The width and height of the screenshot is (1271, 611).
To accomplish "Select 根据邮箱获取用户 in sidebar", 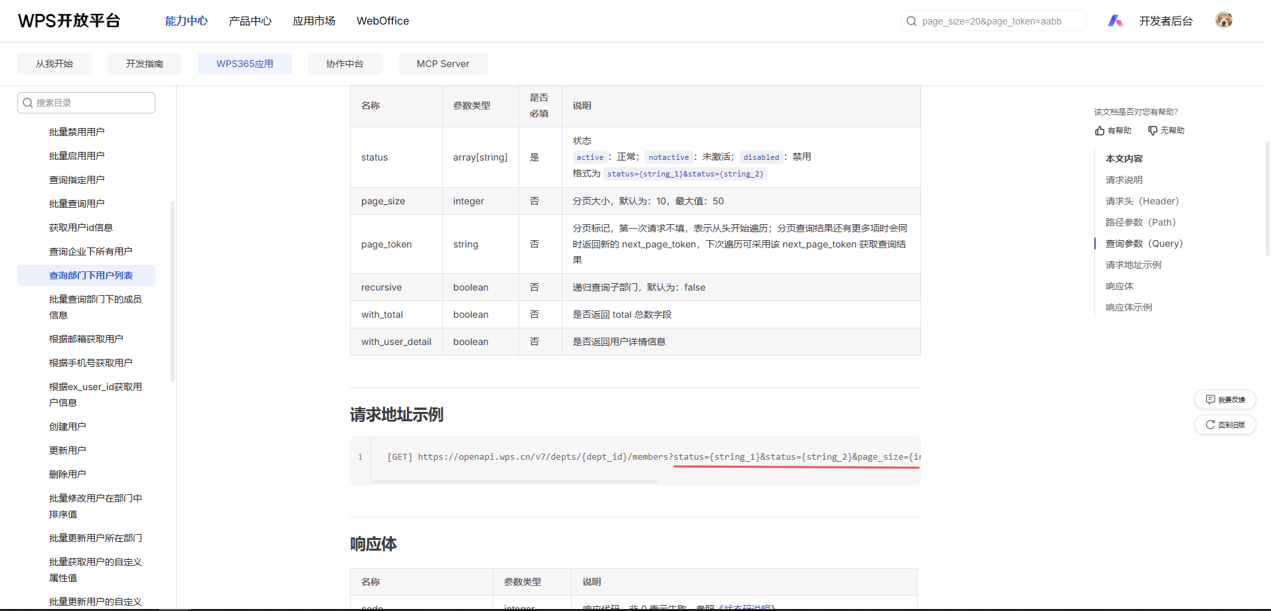I will pyautogui.click(x=86, y=339).
